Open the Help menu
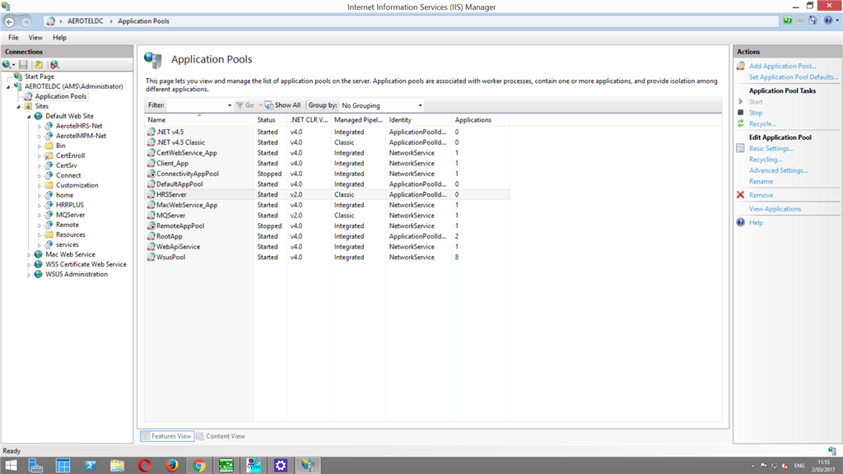The image size is (843, 474). click(59, 38)
